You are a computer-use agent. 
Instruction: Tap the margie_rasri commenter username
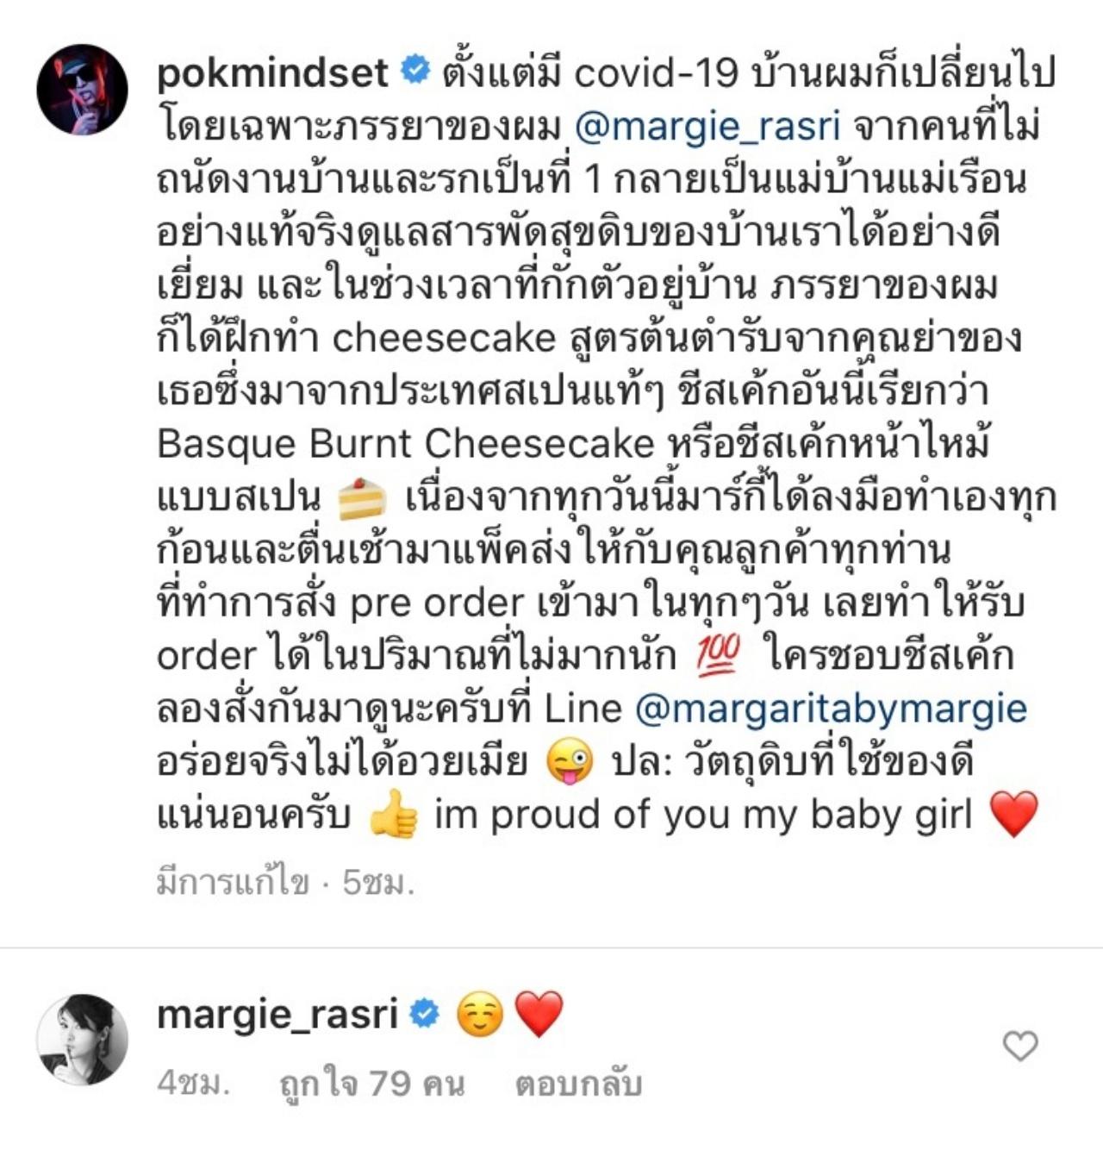pos(277,1015)
